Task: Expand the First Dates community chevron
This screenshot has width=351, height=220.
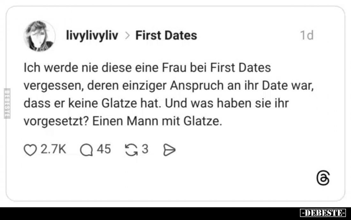Action: pyautogui.click(x=127, y=35)
